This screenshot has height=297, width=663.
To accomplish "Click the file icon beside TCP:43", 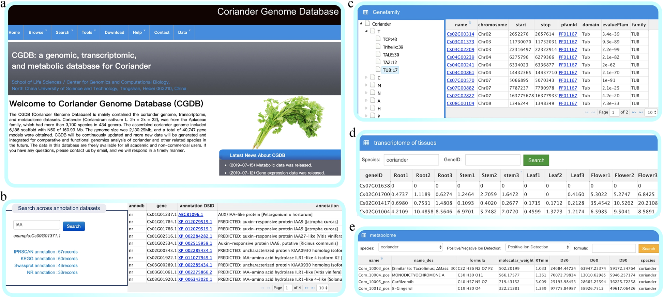I will [378, 39].
